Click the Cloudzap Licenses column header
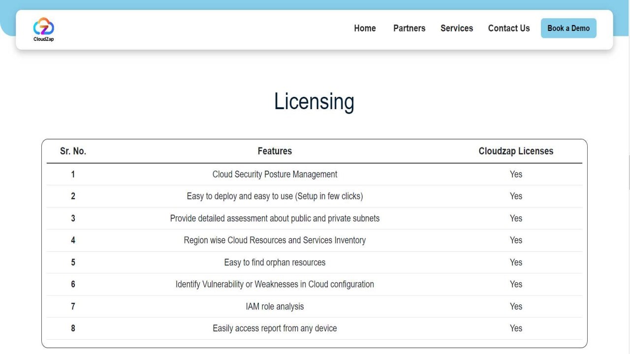The height and width of the screenshot is (354, 630). coord(516,151)
